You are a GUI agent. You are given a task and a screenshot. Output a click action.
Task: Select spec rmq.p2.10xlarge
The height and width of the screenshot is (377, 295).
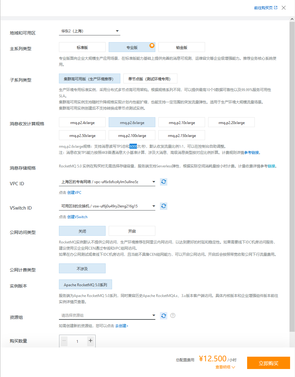(182, 122)
